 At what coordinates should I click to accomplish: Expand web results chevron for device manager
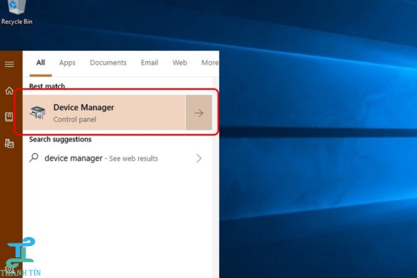coord(199,158)
